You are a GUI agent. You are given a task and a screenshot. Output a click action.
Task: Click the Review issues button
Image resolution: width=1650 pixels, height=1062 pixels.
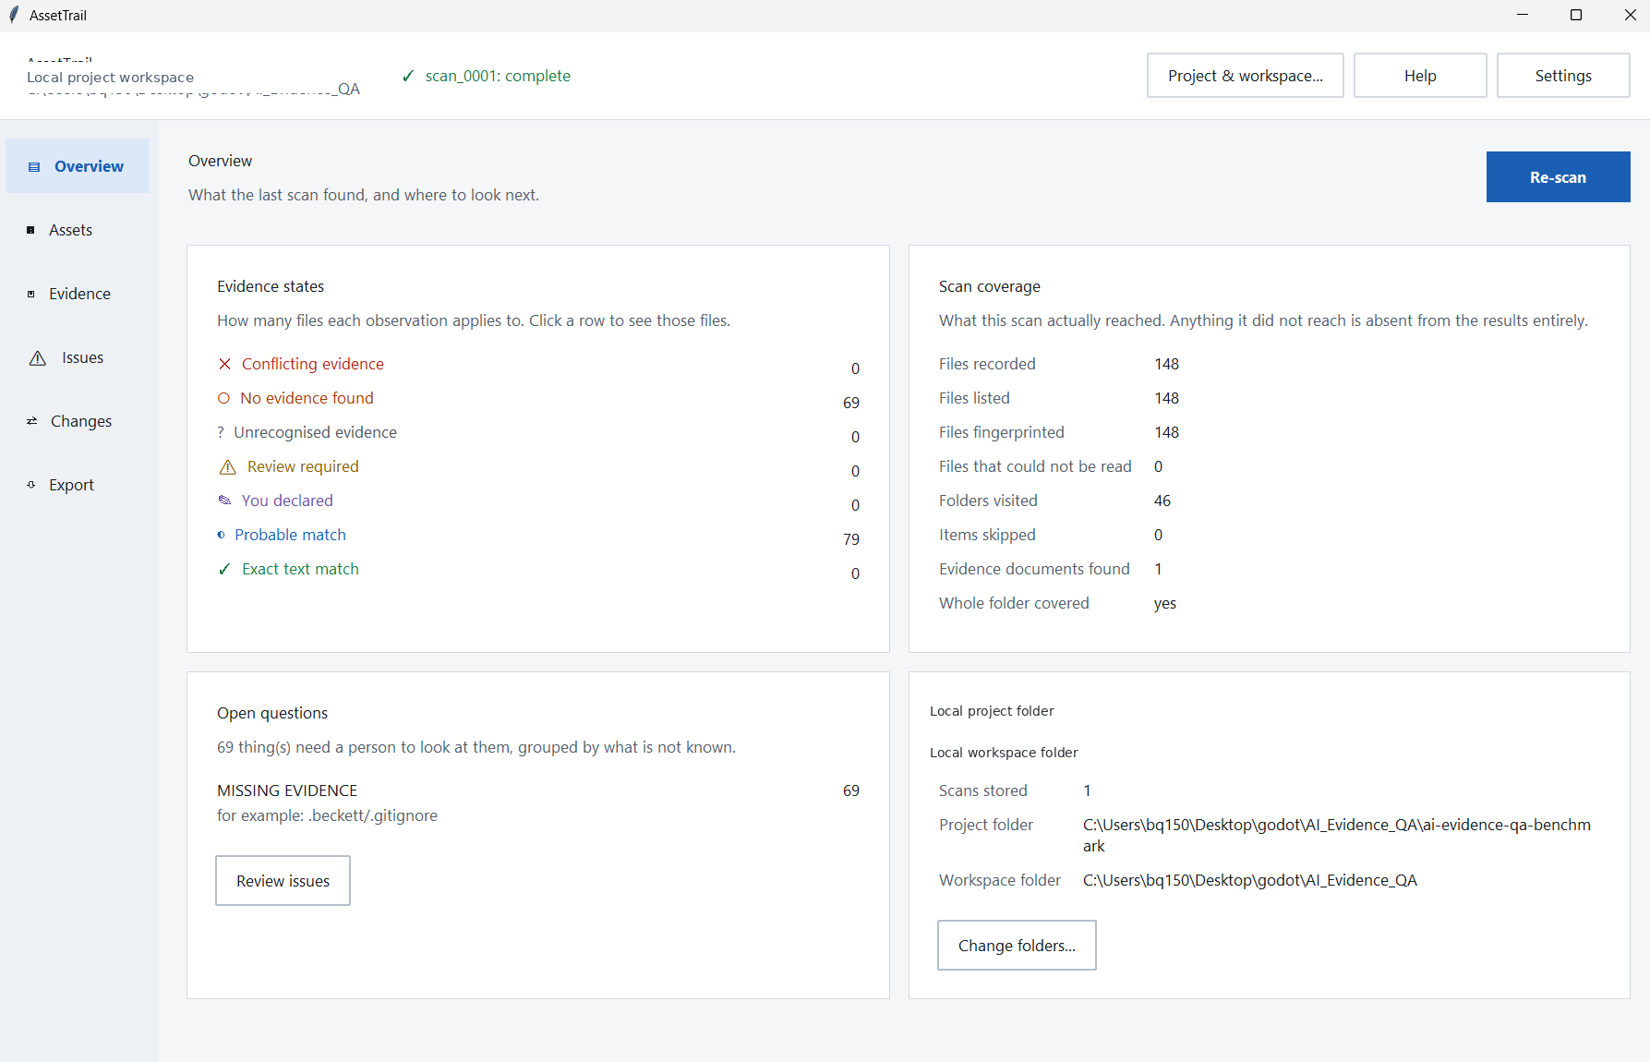tap(283, 881)
